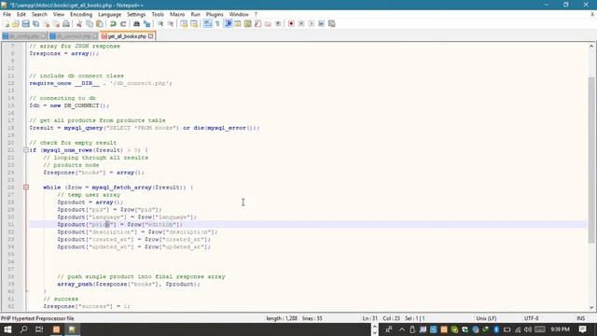Show hidden system tray icons chevron
597x336 pixels.
tap(402, 329)
